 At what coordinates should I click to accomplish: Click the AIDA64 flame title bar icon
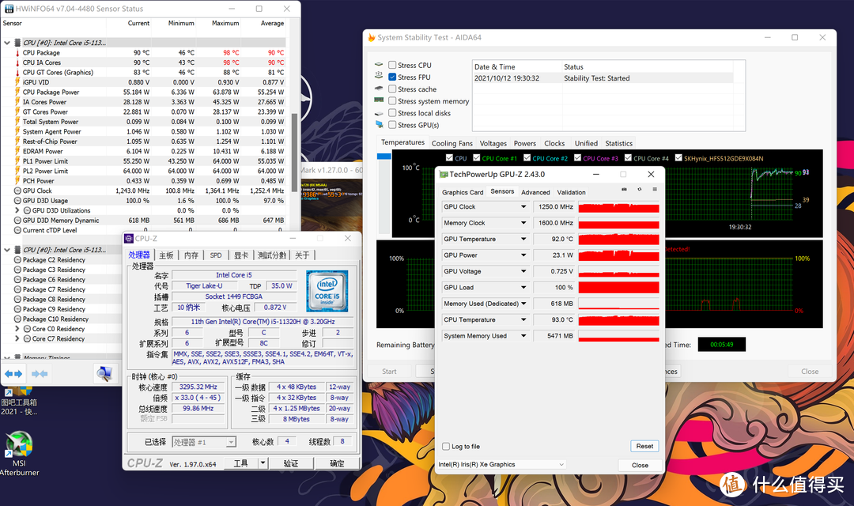(x=372, y=37)
